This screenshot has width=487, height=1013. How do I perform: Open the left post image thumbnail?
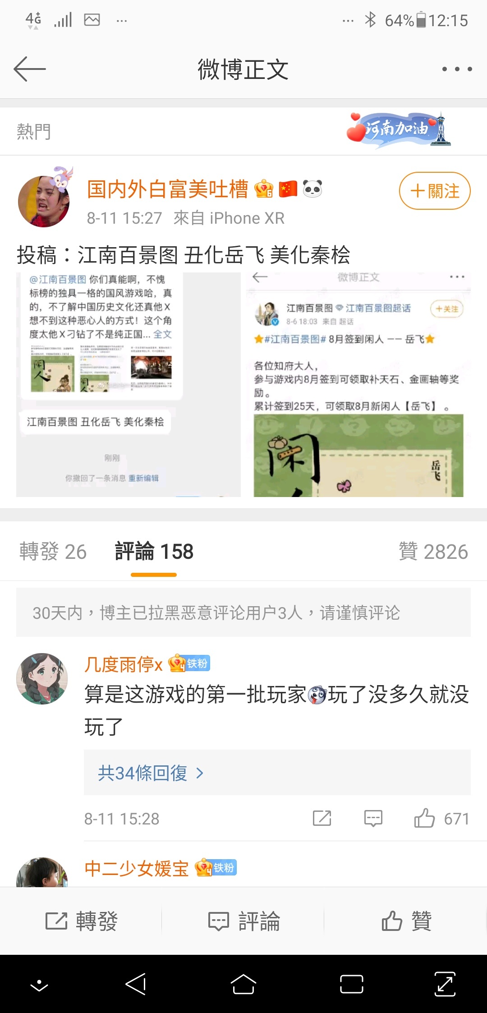tap(129, 385)
